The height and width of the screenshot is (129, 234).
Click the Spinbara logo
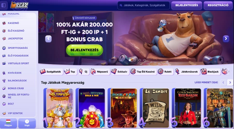tap(19, 5)
